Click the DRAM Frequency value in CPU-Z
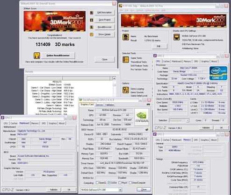Screen dimensions: 231x195 (198, 162)
